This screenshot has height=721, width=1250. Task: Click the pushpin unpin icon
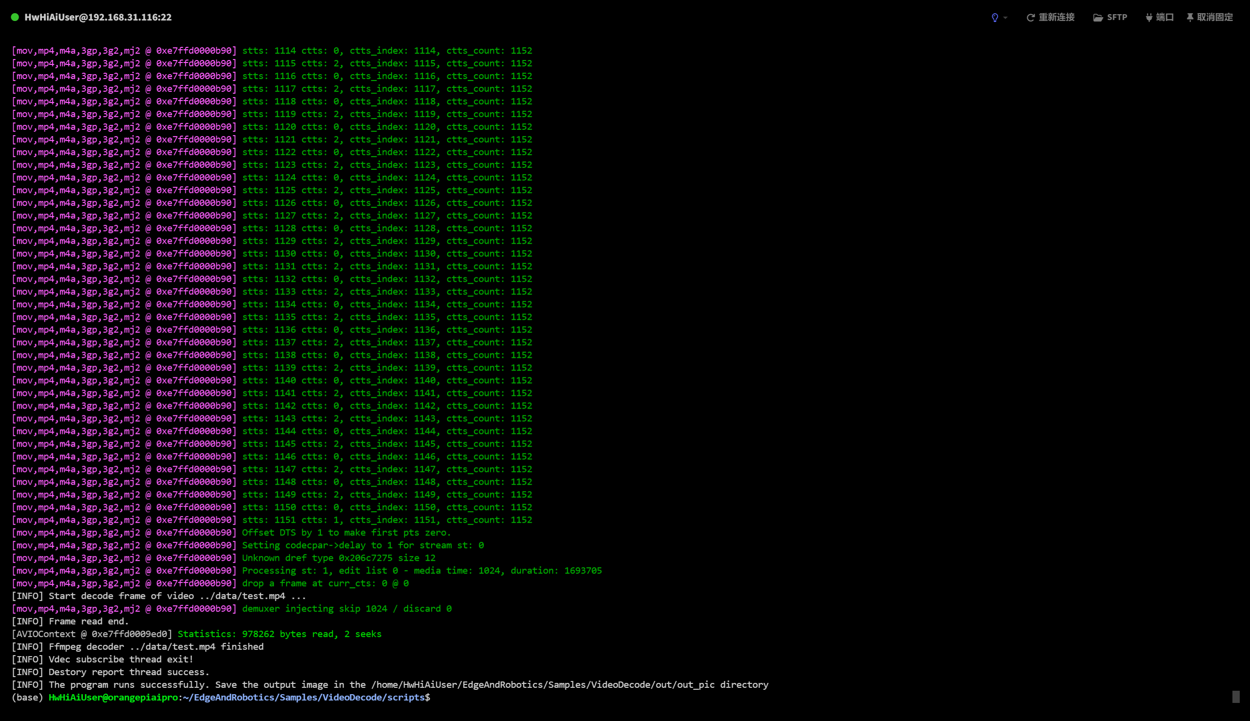[1190, 18]
